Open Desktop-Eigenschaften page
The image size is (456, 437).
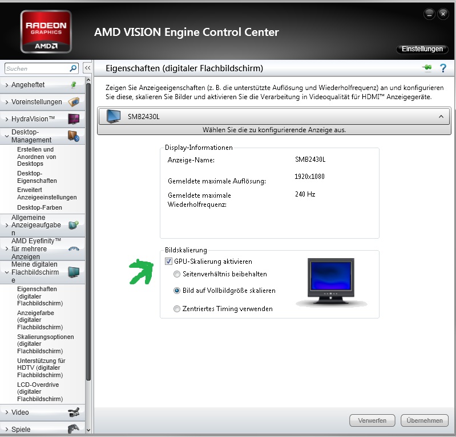(x=37, y=177)
